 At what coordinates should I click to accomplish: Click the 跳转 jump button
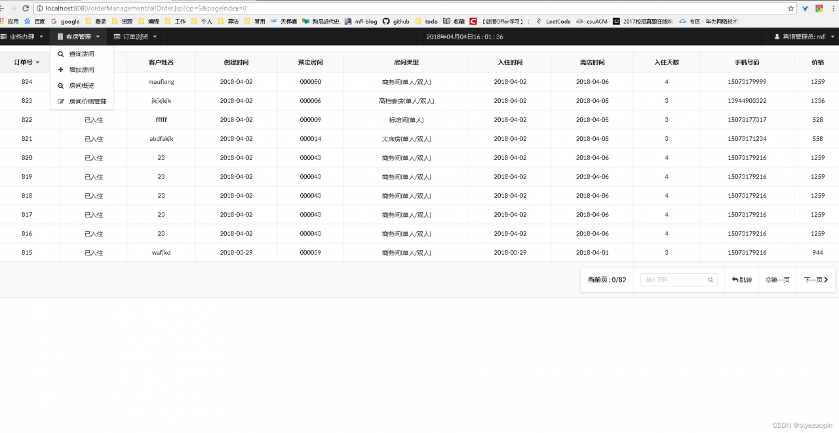[x=741, y=280]
